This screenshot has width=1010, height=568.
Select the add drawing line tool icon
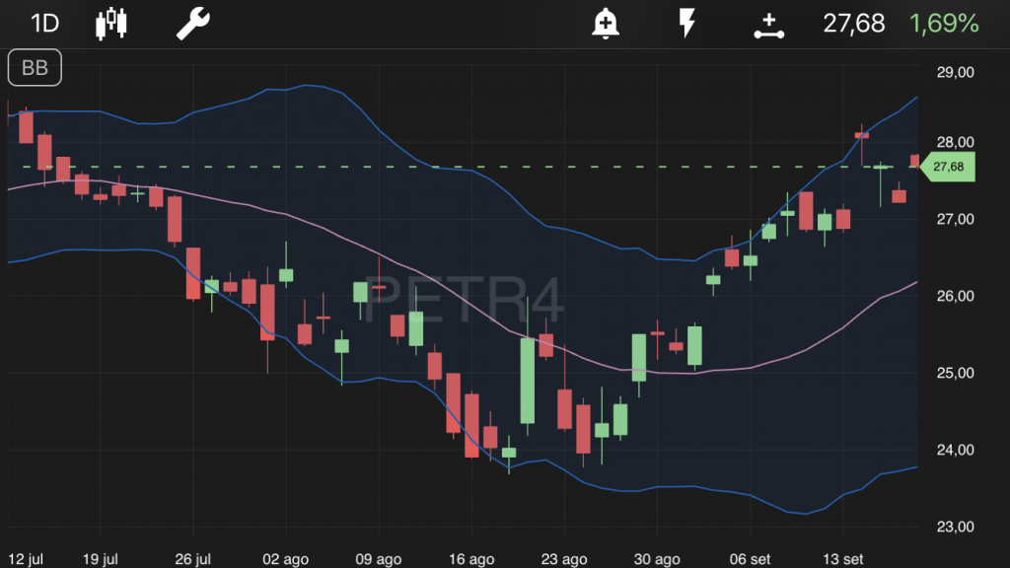click(769, 27)
